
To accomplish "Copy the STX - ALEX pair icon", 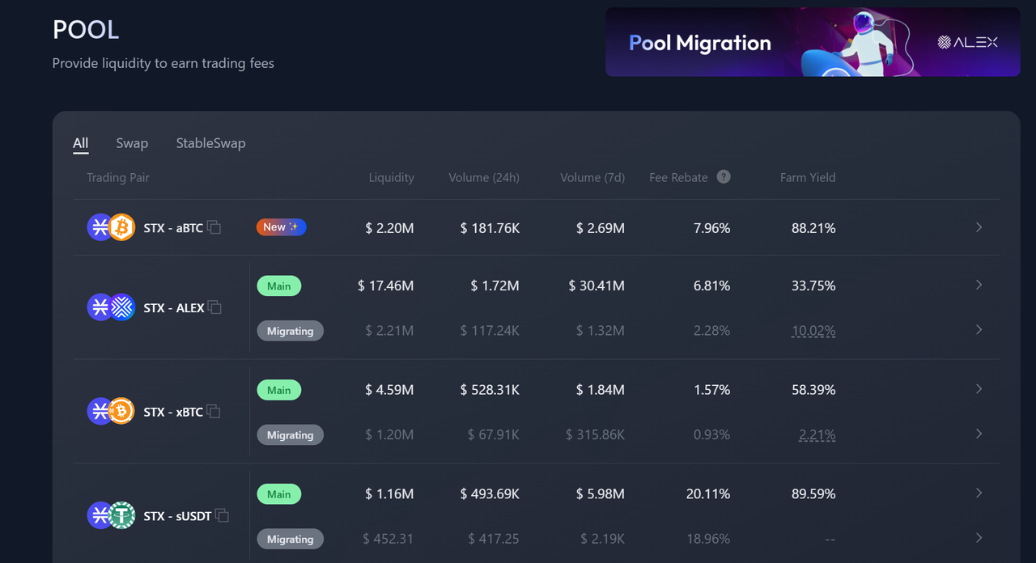I will (214, 307).
